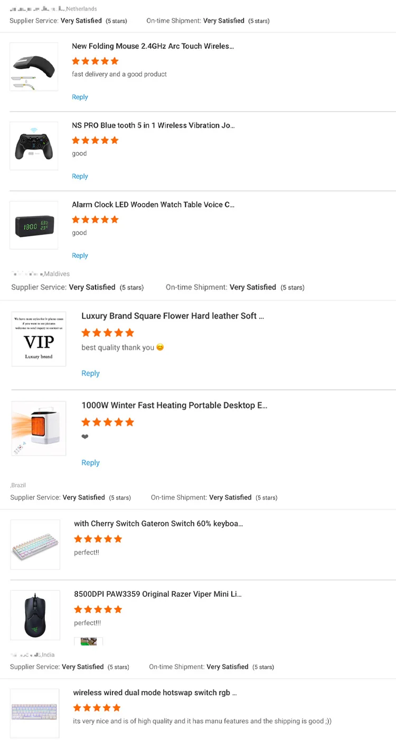The width and height of the screenshot is (396, 740).
Task: Open the Razer Viper Mini mouse thumbnail
Action: (x=35, y=615)
